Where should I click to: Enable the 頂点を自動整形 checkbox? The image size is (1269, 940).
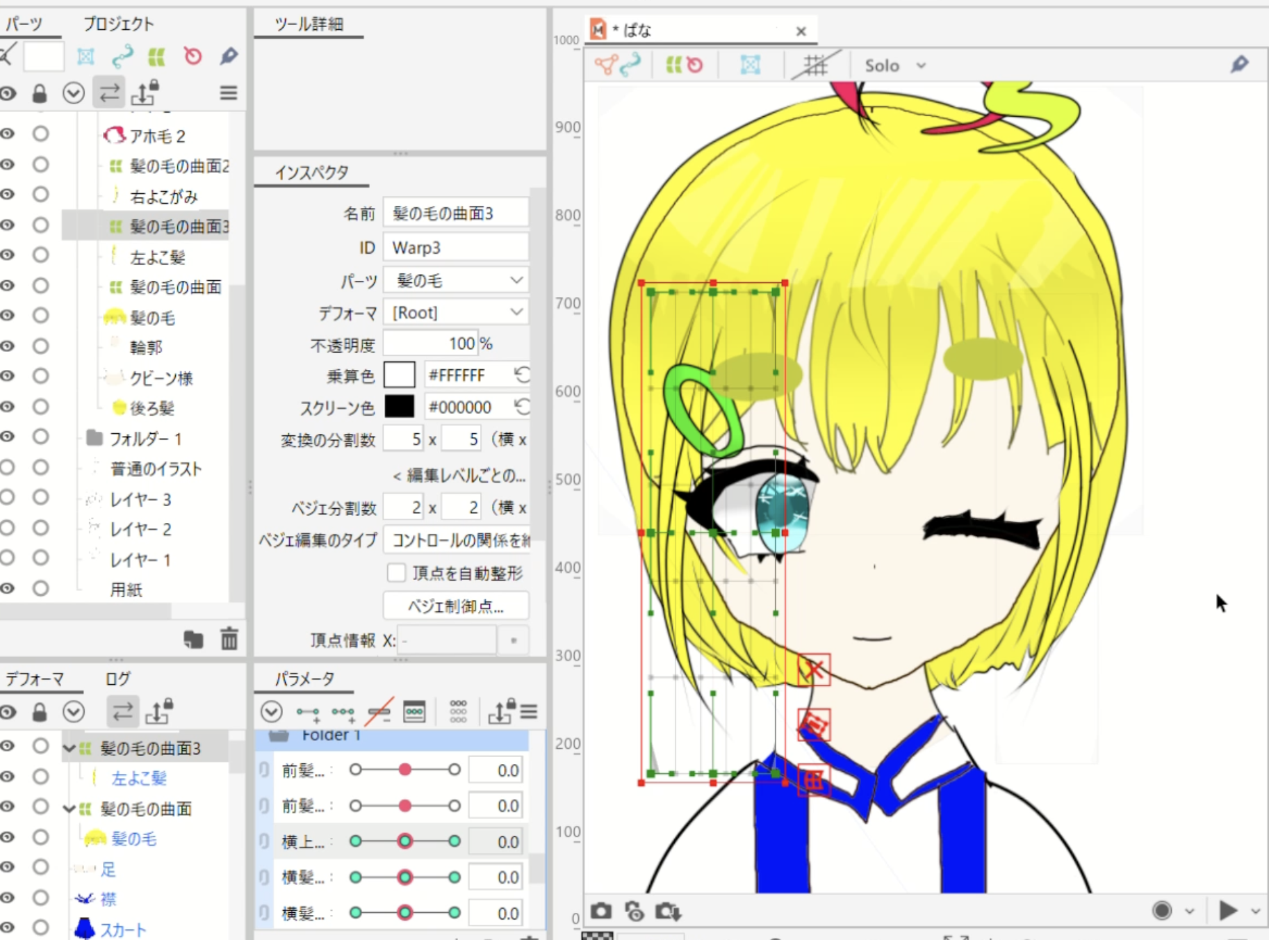(x=396, y=573)
